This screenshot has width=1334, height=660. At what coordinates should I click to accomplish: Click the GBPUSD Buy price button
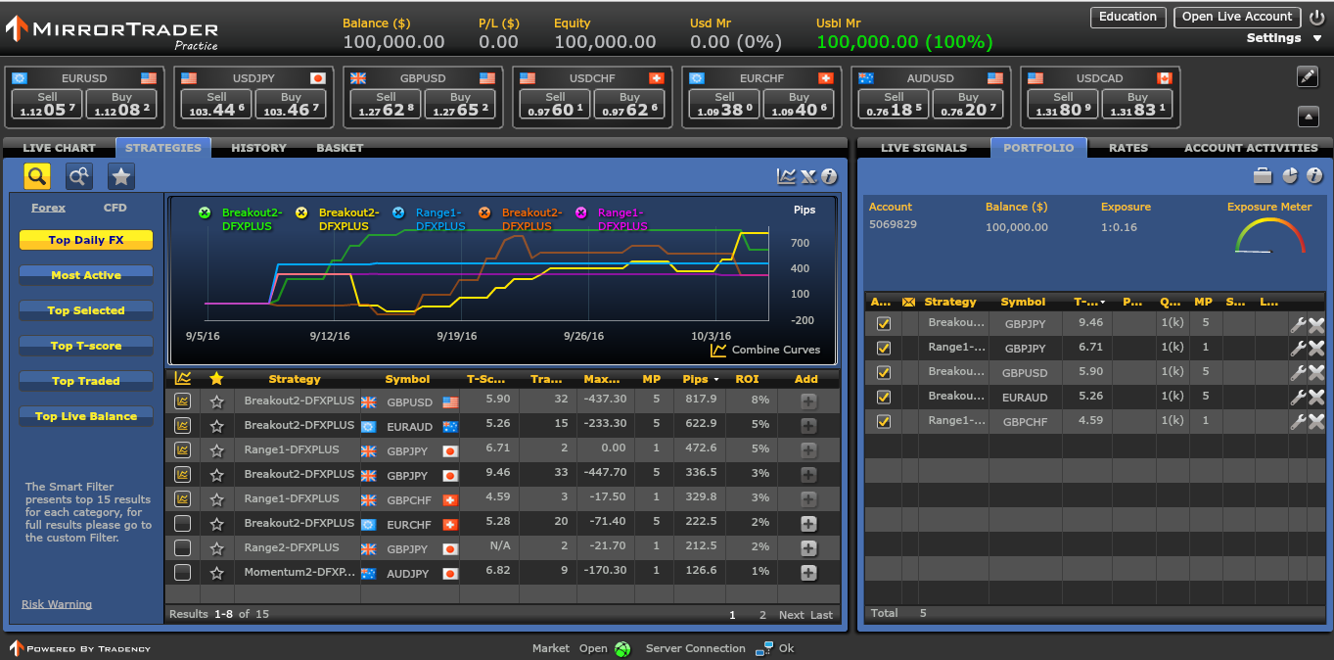(x=460, y=104)
